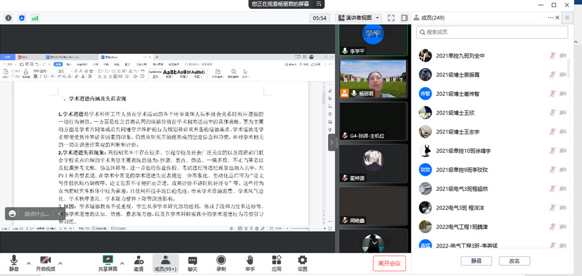Click the Bold B in shared document
Screen dimensions: 582x276
click(36, 76)
